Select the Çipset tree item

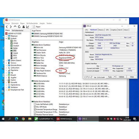(x=16, y=53)
